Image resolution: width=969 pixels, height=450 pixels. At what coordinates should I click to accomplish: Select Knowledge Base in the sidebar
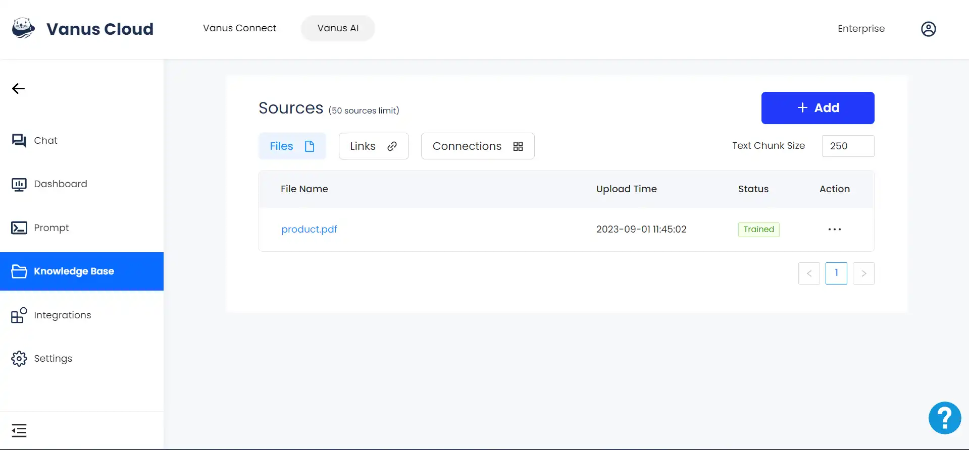(x=82, y=271)
